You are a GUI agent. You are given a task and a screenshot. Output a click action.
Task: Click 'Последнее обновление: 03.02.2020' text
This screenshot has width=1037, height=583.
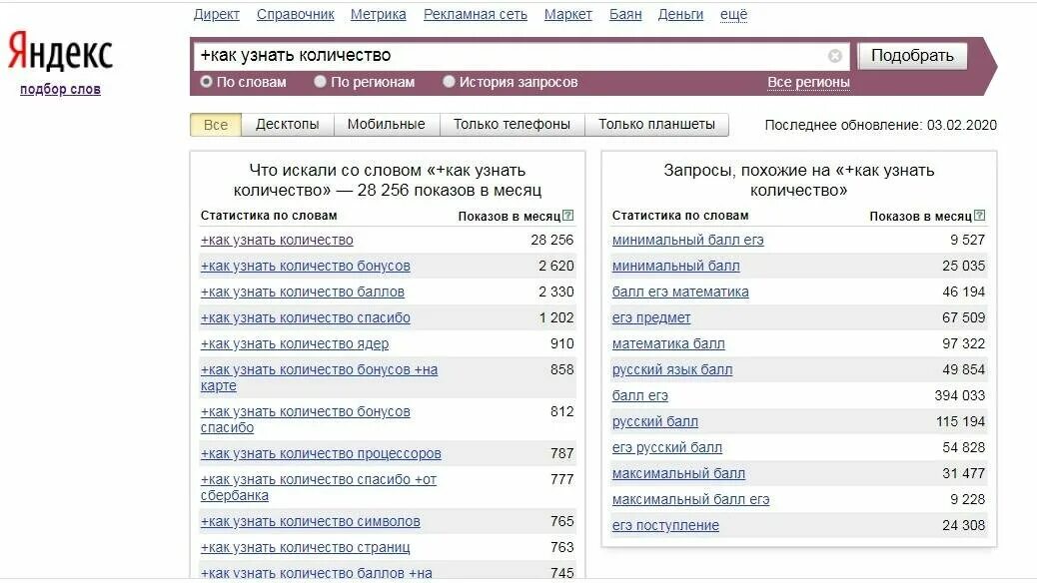point(880,125)
